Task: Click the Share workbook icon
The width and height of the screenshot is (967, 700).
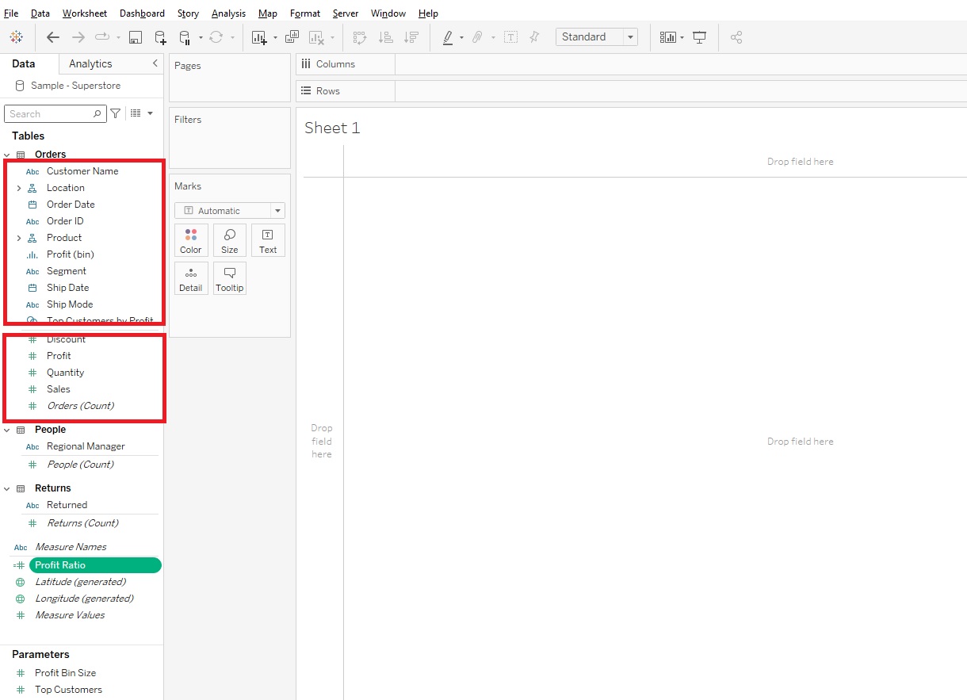Action: pyautogui.click(x=736, y=37)
